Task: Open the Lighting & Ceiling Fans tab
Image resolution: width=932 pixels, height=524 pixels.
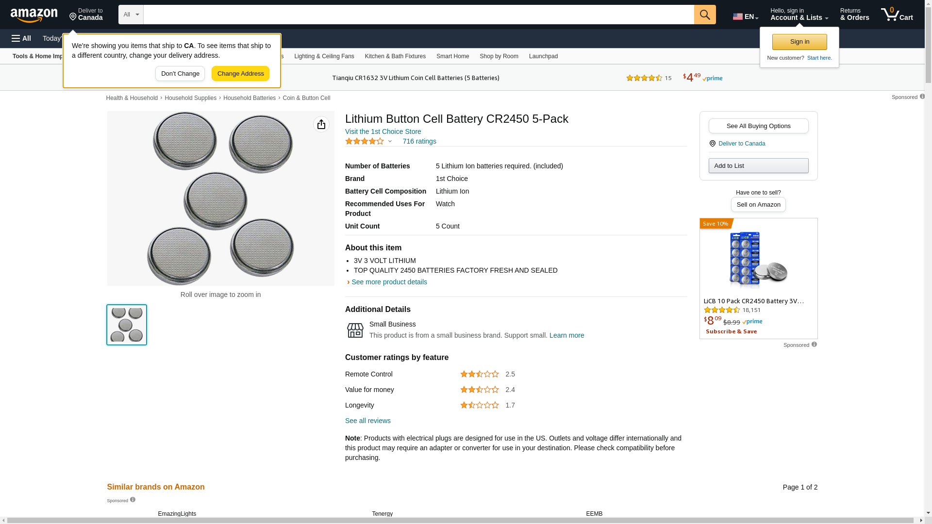Action: [x=324, y=56]
